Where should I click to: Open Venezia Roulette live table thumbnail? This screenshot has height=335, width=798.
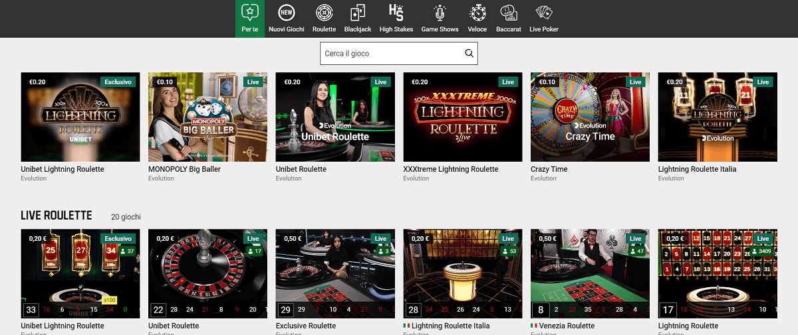coord(590,273)
